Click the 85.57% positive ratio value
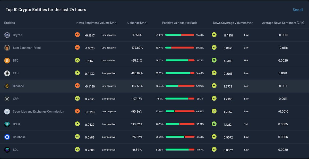 pyautogui.click(x=160, y=73)
